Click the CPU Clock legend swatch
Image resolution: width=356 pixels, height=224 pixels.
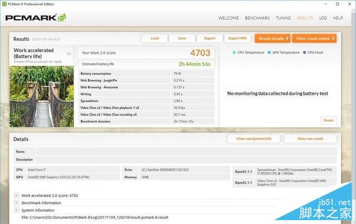point(304,52)
